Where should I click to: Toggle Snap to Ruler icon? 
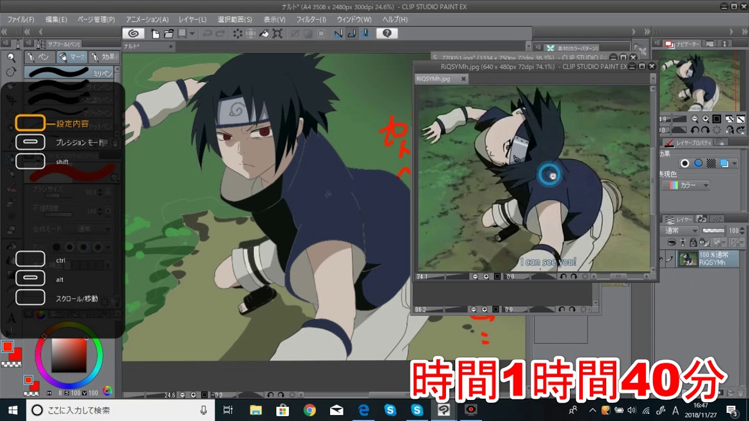(338, 33)
